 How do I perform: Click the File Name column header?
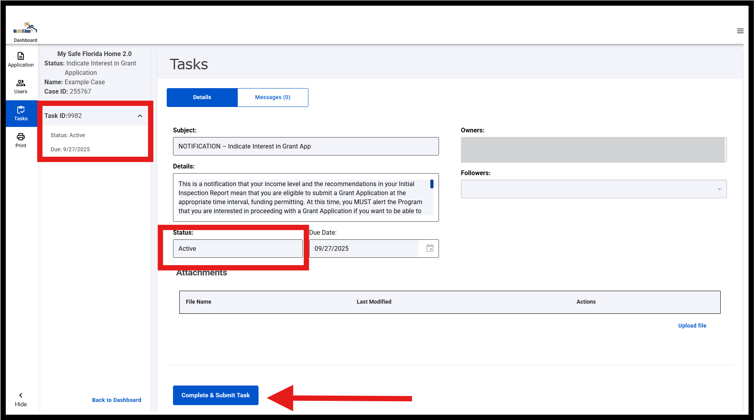click(199, 302)
